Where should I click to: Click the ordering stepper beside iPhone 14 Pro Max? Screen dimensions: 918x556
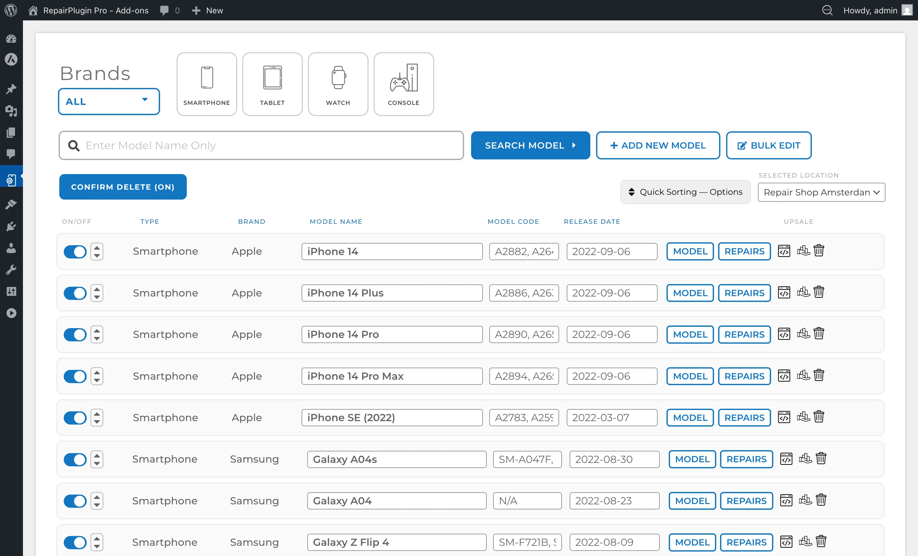(97, 376)
